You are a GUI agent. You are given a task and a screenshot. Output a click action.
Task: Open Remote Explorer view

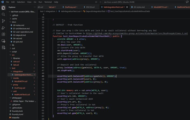pos(3,41)
